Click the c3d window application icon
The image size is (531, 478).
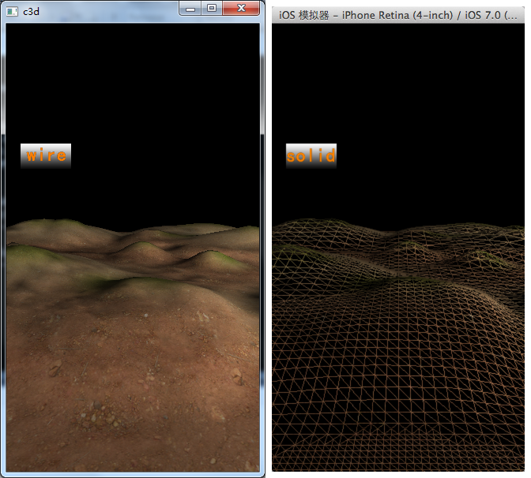(x=12, y=12)
